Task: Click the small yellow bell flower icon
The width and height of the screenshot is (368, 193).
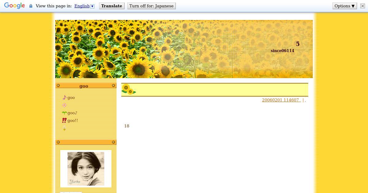Action: (x=64, y=128)
